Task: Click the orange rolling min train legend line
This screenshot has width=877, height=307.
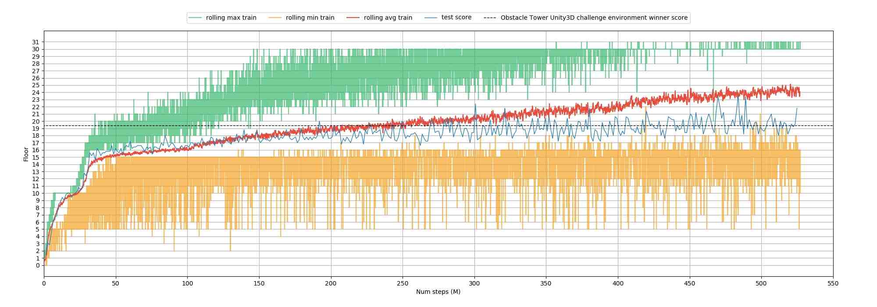Action: pyautogui.click(x=275, y=18)
